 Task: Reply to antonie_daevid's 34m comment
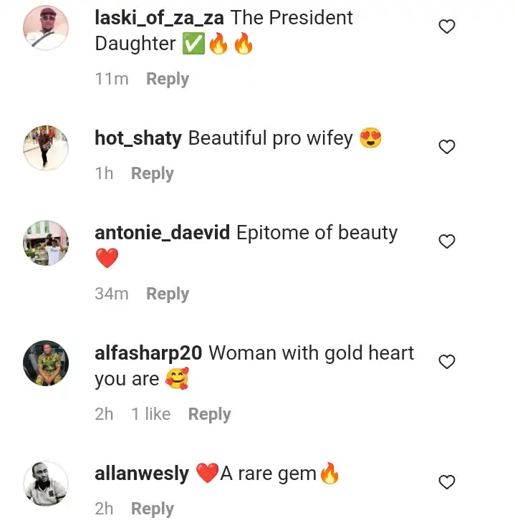tap(168, 294)
